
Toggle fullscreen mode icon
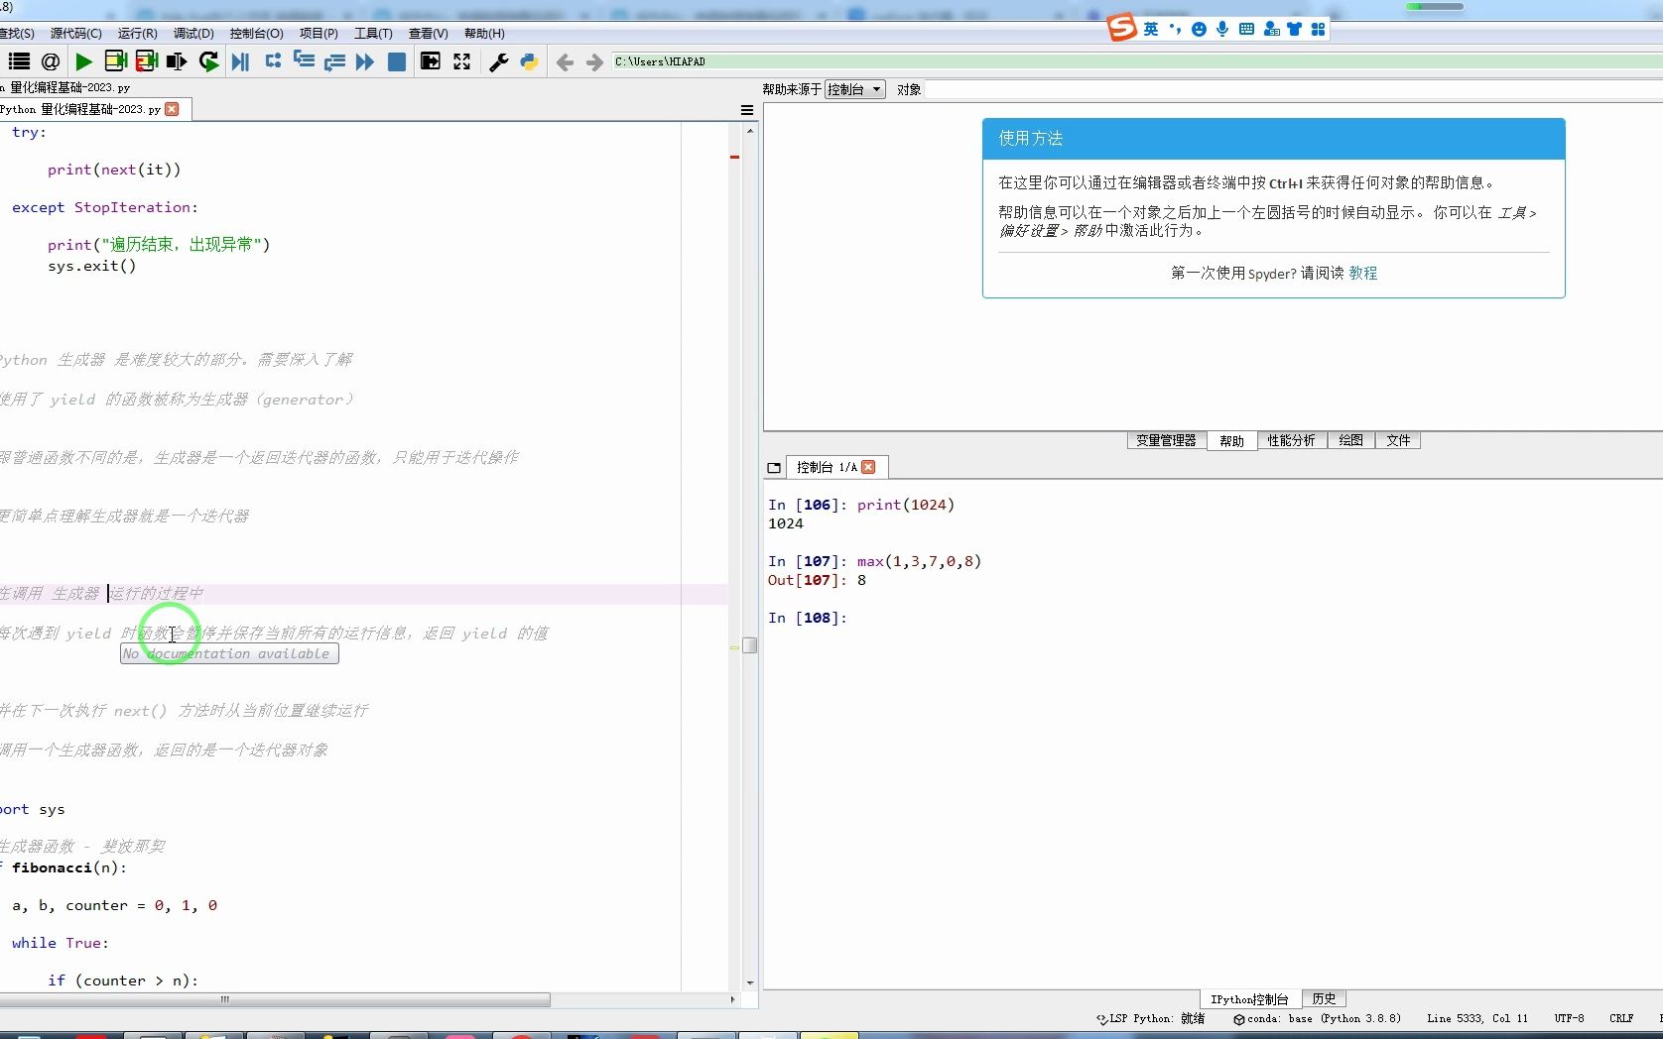pyautogui.click(x=461, y=61)
